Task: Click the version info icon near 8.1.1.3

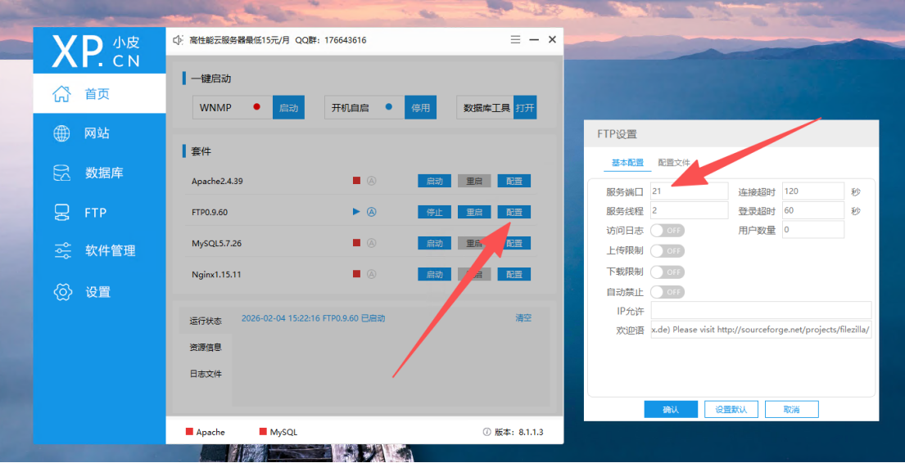Action: click(486, 432)
